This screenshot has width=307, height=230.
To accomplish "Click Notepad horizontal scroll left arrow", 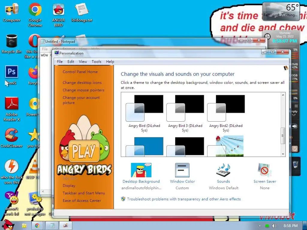I will click(43, 191).
